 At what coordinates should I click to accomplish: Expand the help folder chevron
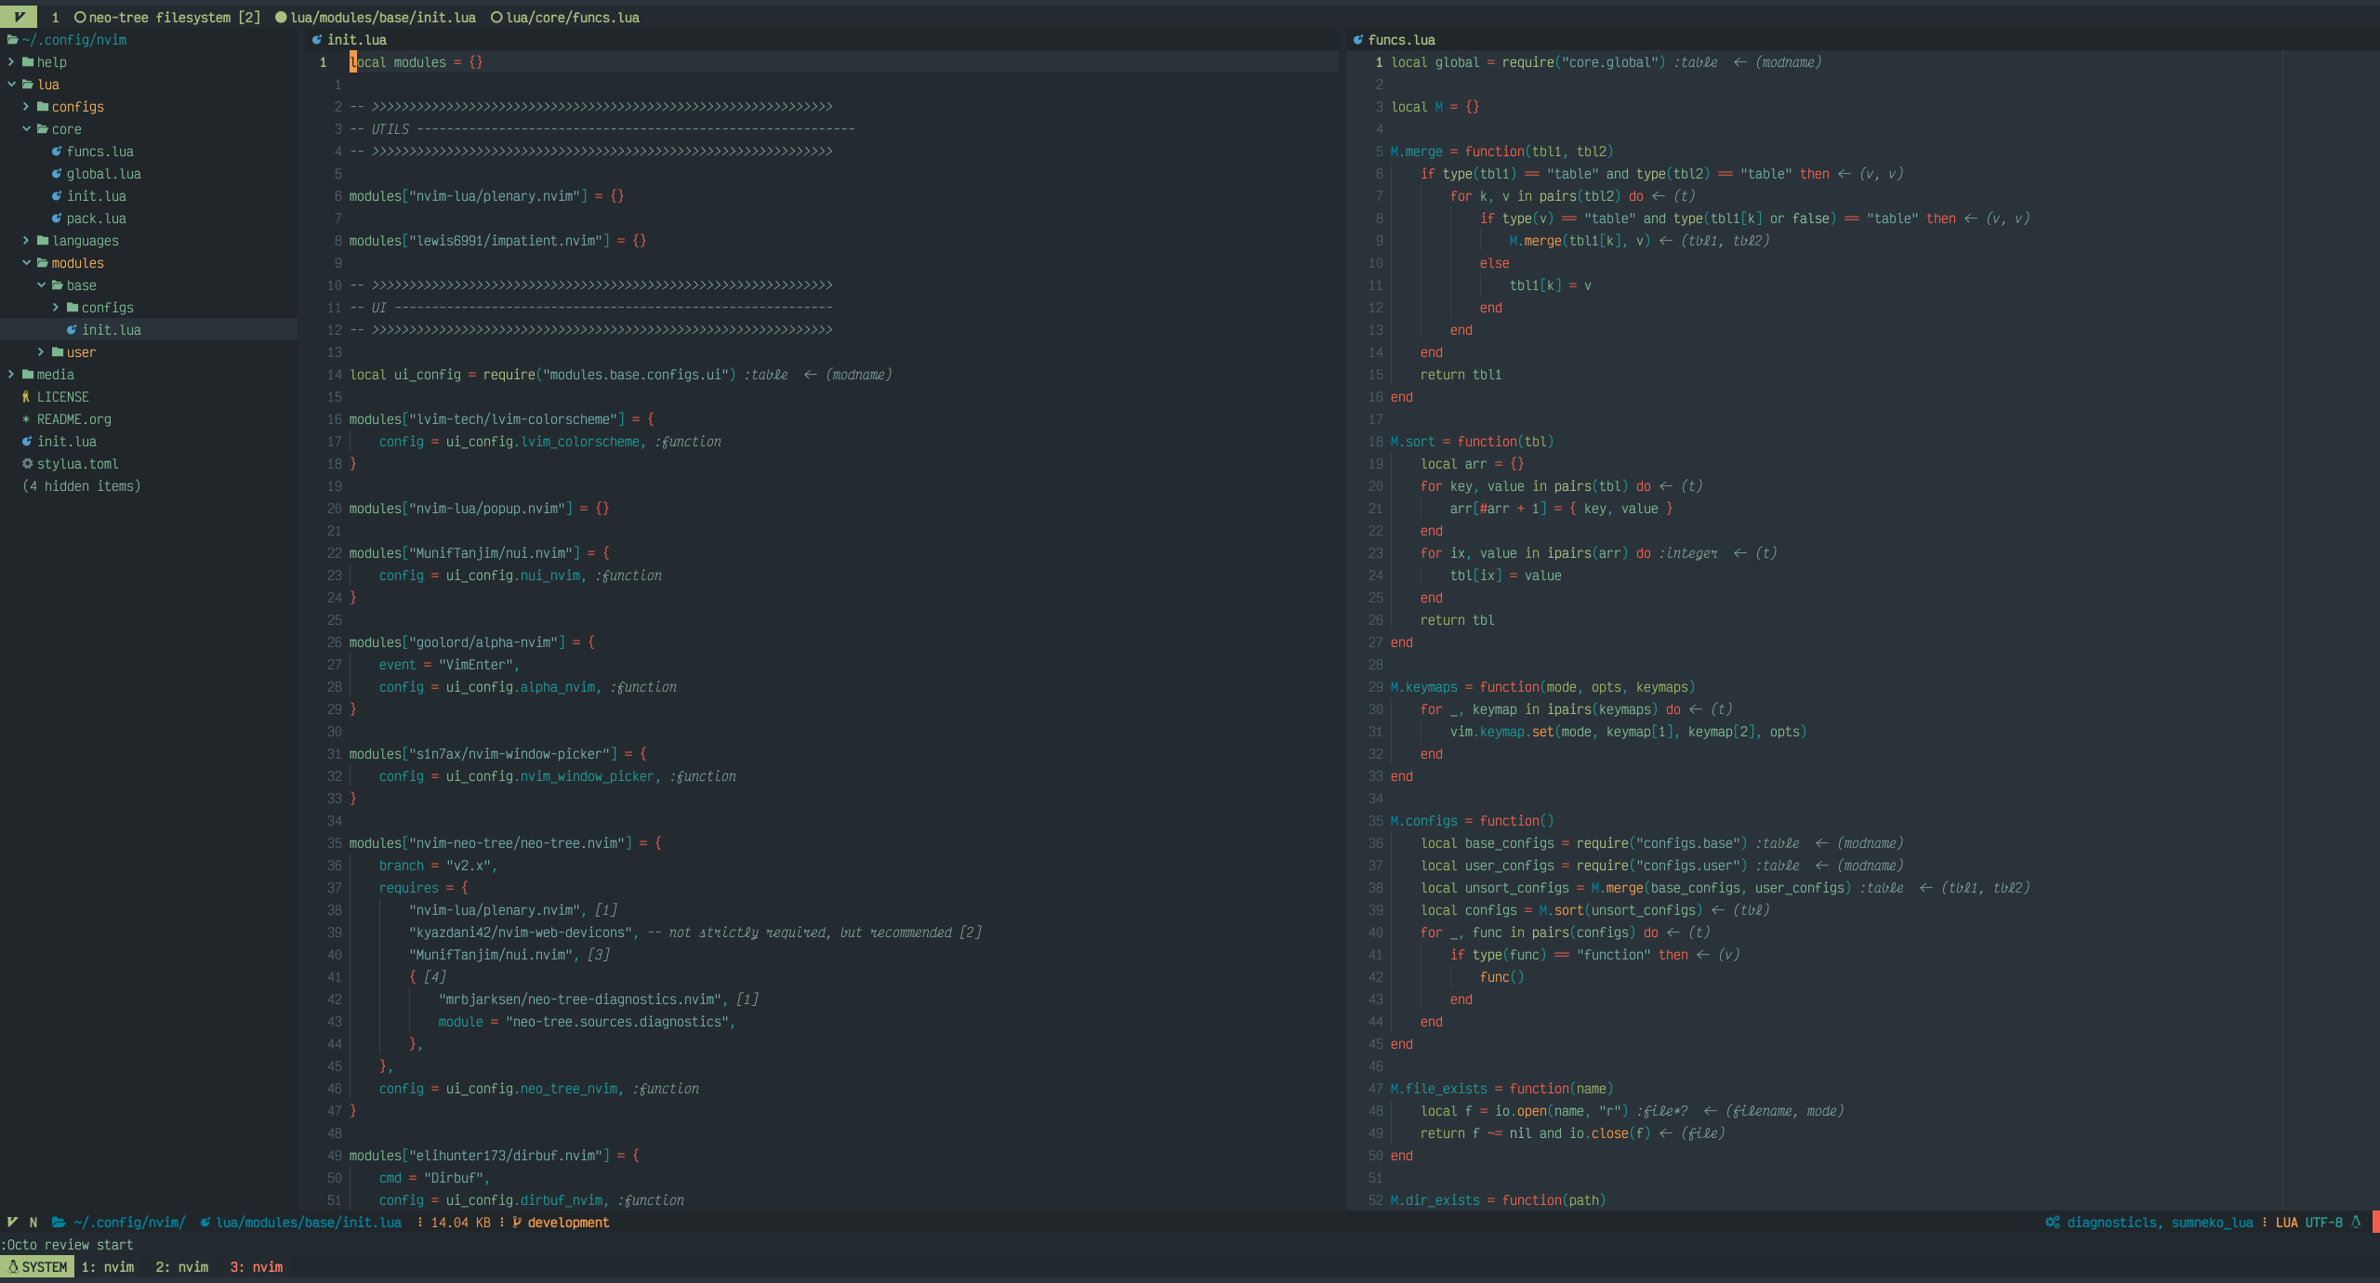tap(11, 62)
